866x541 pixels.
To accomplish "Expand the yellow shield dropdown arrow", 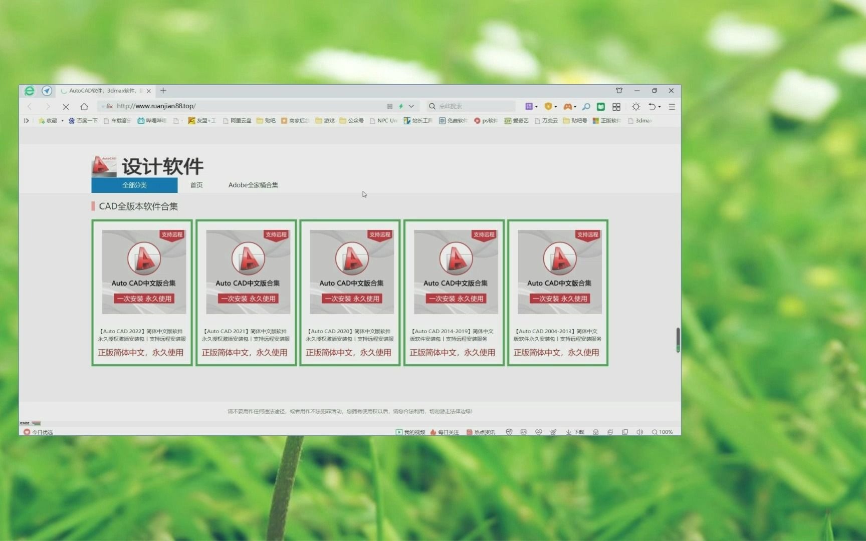I will 555,107.
